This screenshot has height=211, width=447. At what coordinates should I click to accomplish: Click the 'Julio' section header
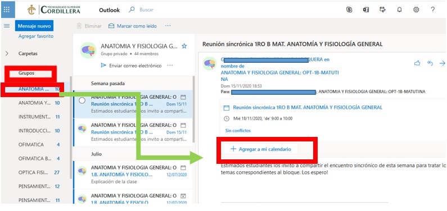96,154
